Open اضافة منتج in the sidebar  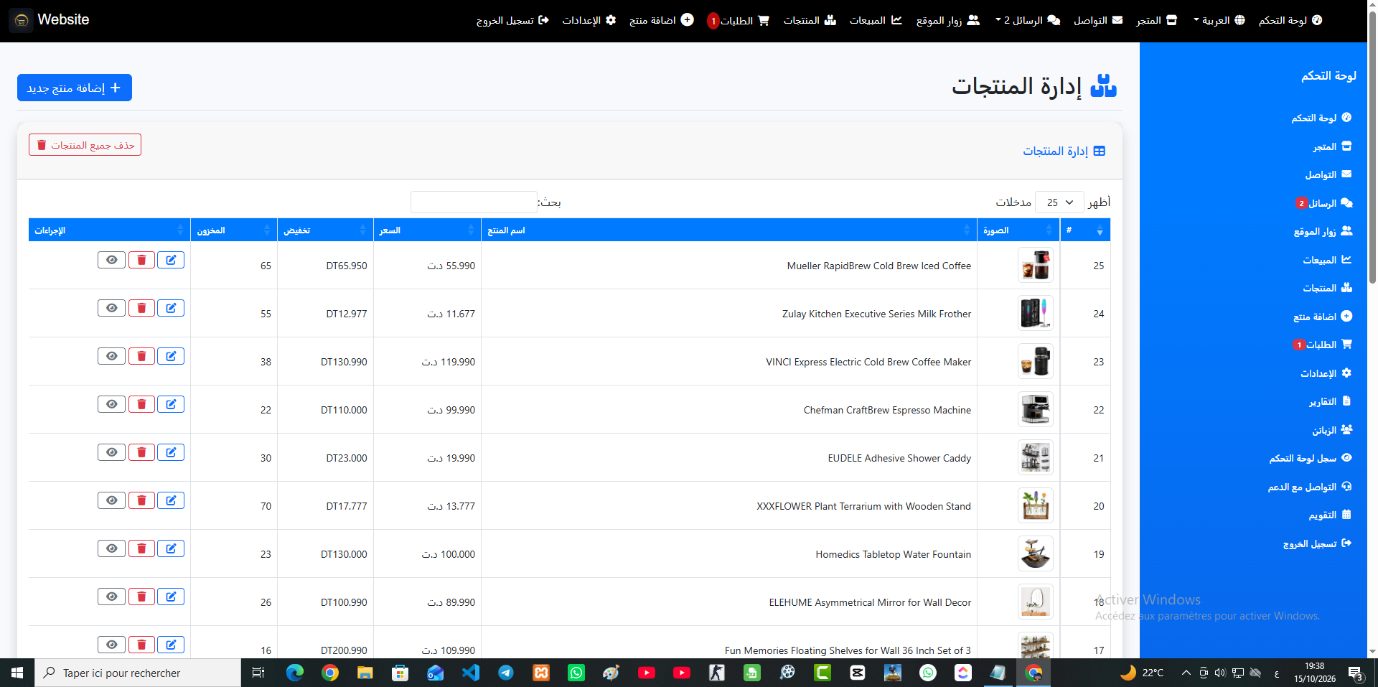point(1323,317)
